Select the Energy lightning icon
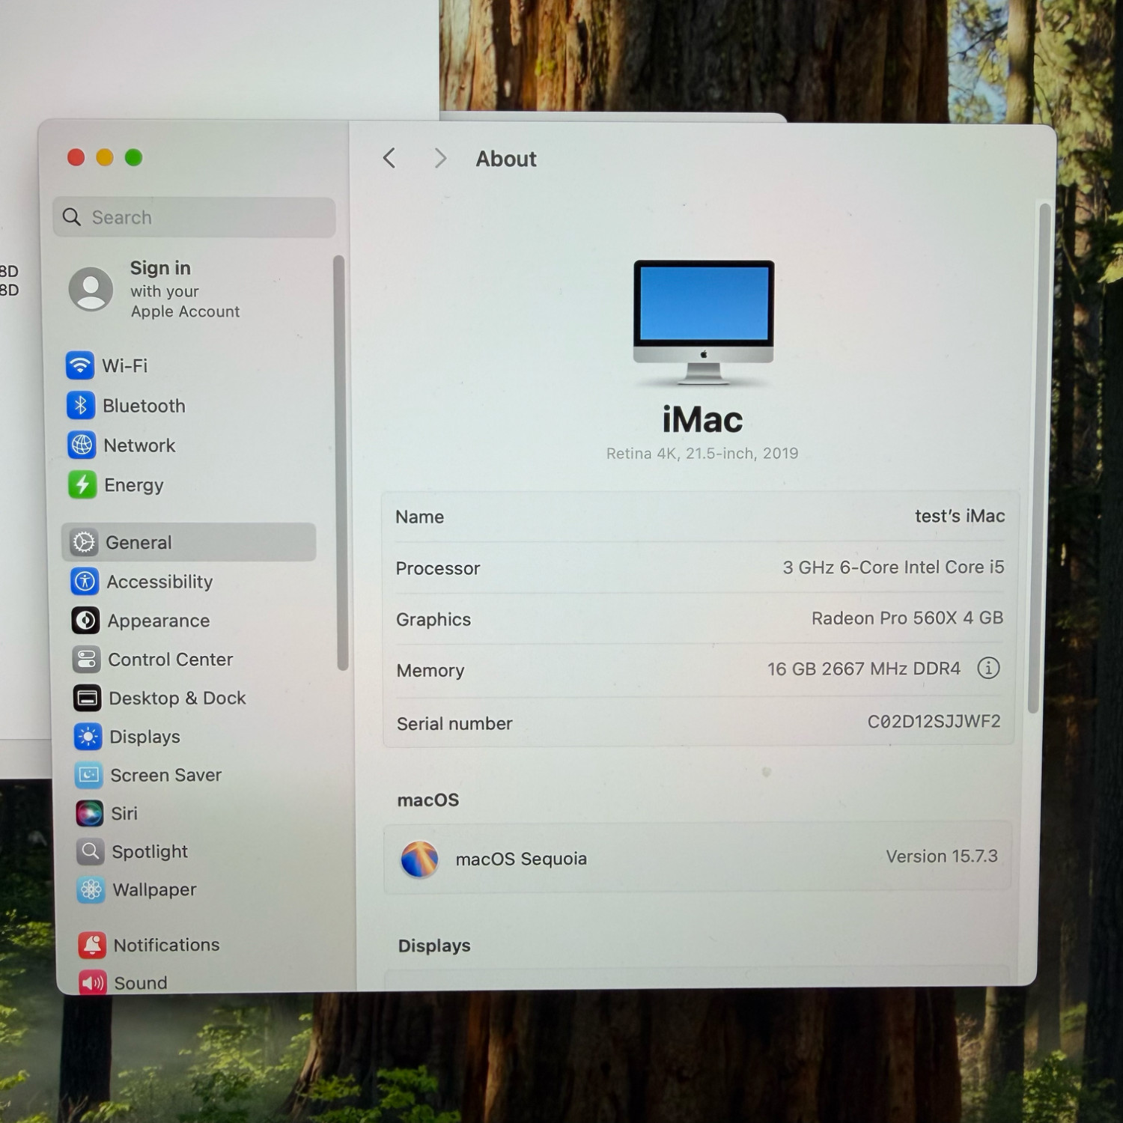1123x1123 pixels. pyautogui.click(x=82, y=484)
